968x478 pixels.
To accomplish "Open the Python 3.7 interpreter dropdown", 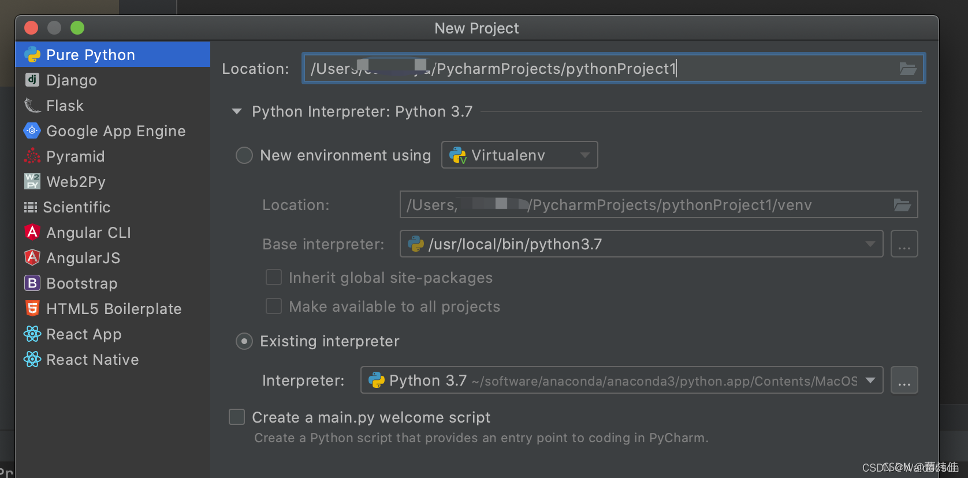I will 621,380.
